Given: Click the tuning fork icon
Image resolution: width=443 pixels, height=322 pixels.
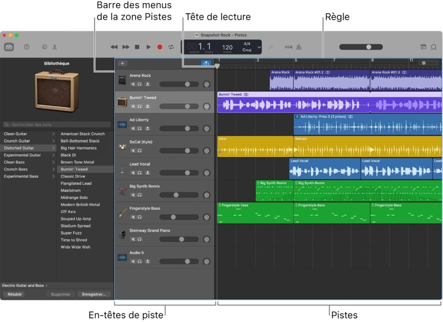Looking at the screenshot, I should pos(270,47).
